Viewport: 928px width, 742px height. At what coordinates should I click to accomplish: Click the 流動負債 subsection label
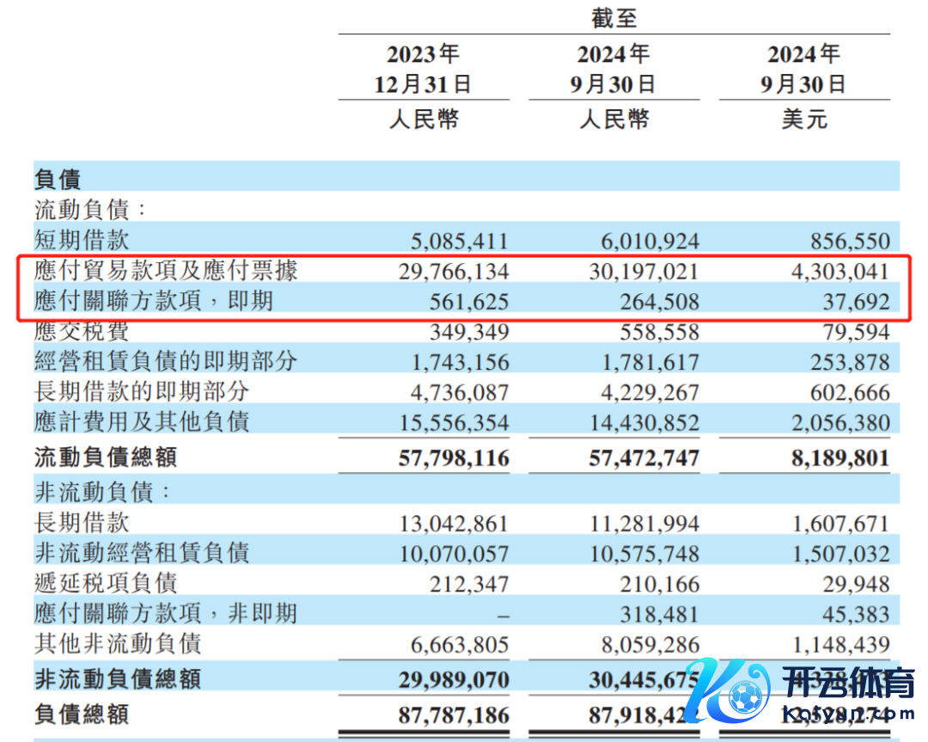click(90, 209)
